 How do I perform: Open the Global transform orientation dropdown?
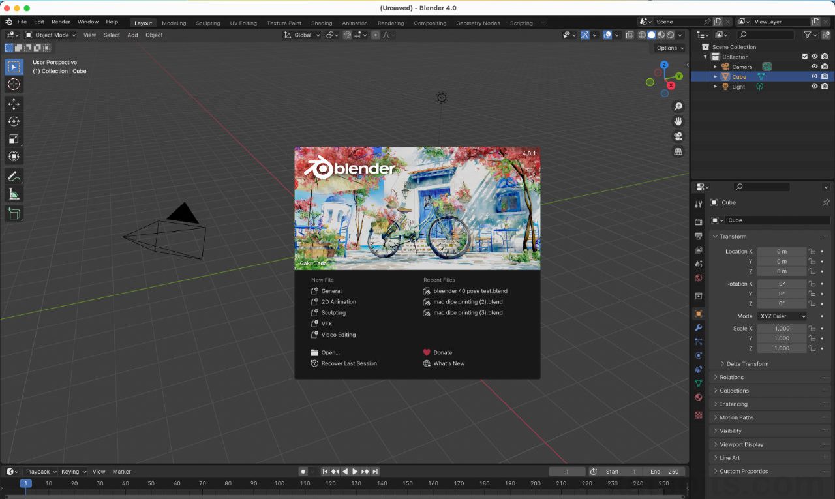[303, 35]
